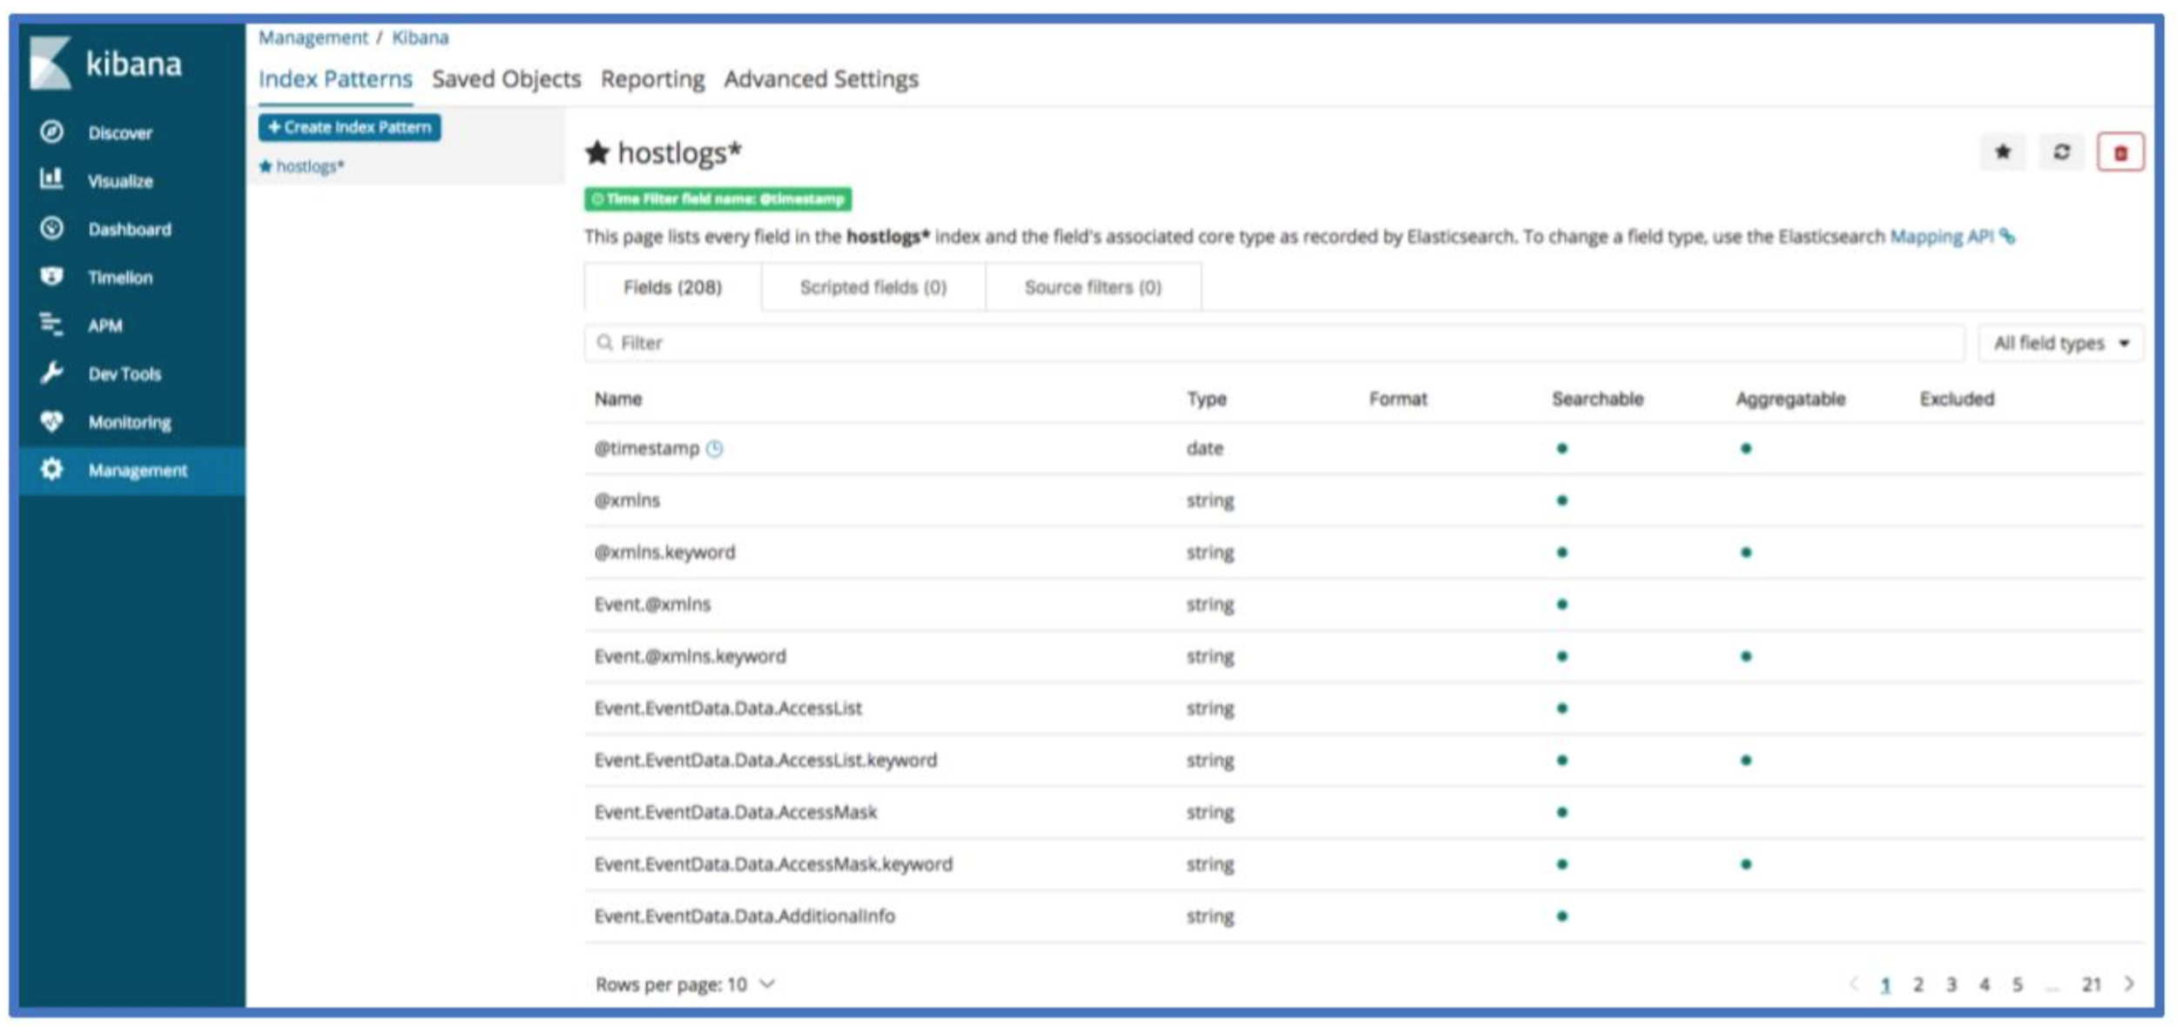Go to page 4 of fields
Viewport: 2177px width, 1027px height.
(1984, 984)
